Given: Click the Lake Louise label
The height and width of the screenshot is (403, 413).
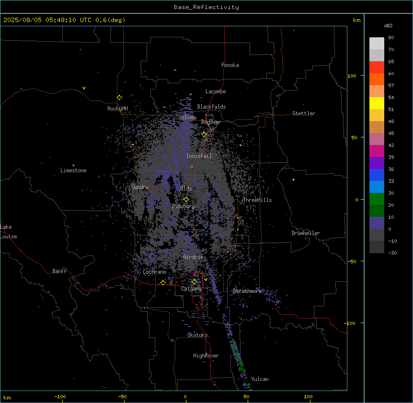Looking at the screenshot, I should point(9,232).
